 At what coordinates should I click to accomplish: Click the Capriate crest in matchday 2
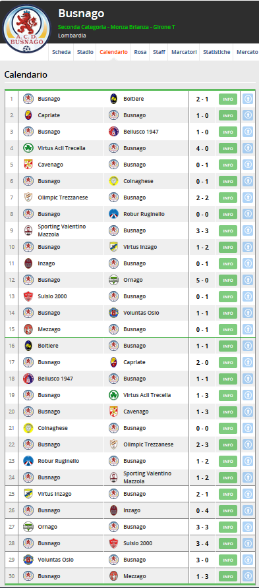[28, 115]
